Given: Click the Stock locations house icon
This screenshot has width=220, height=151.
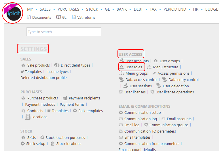Looking at the screenshot, I should [52, 144].
